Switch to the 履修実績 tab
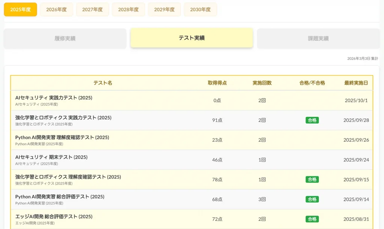The width and height of the screenshot is (384, 229). pyautogui.click(x=65, y=38)
